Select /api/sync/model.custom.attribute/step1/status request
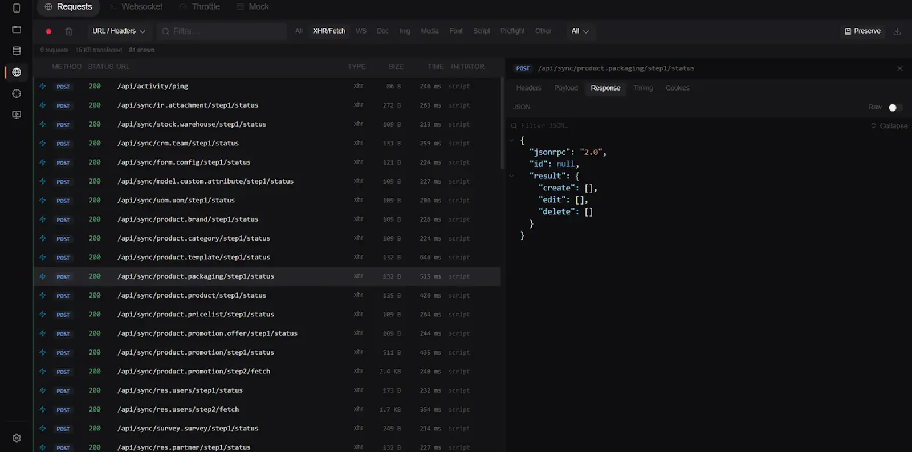The image size is (912, 452). point(267,181)
